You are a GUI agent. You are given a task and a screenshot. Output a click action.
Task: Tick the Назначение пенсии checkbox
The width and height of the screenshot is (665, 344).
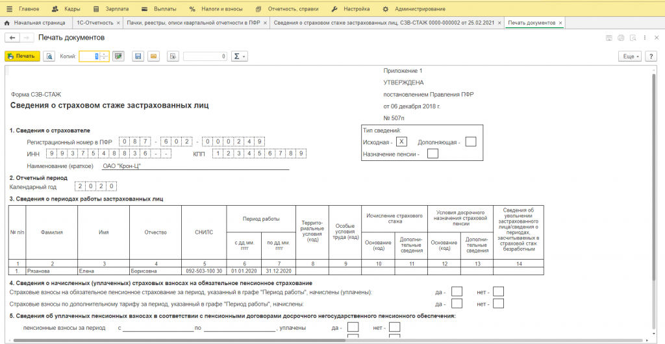tap(433, 154)
